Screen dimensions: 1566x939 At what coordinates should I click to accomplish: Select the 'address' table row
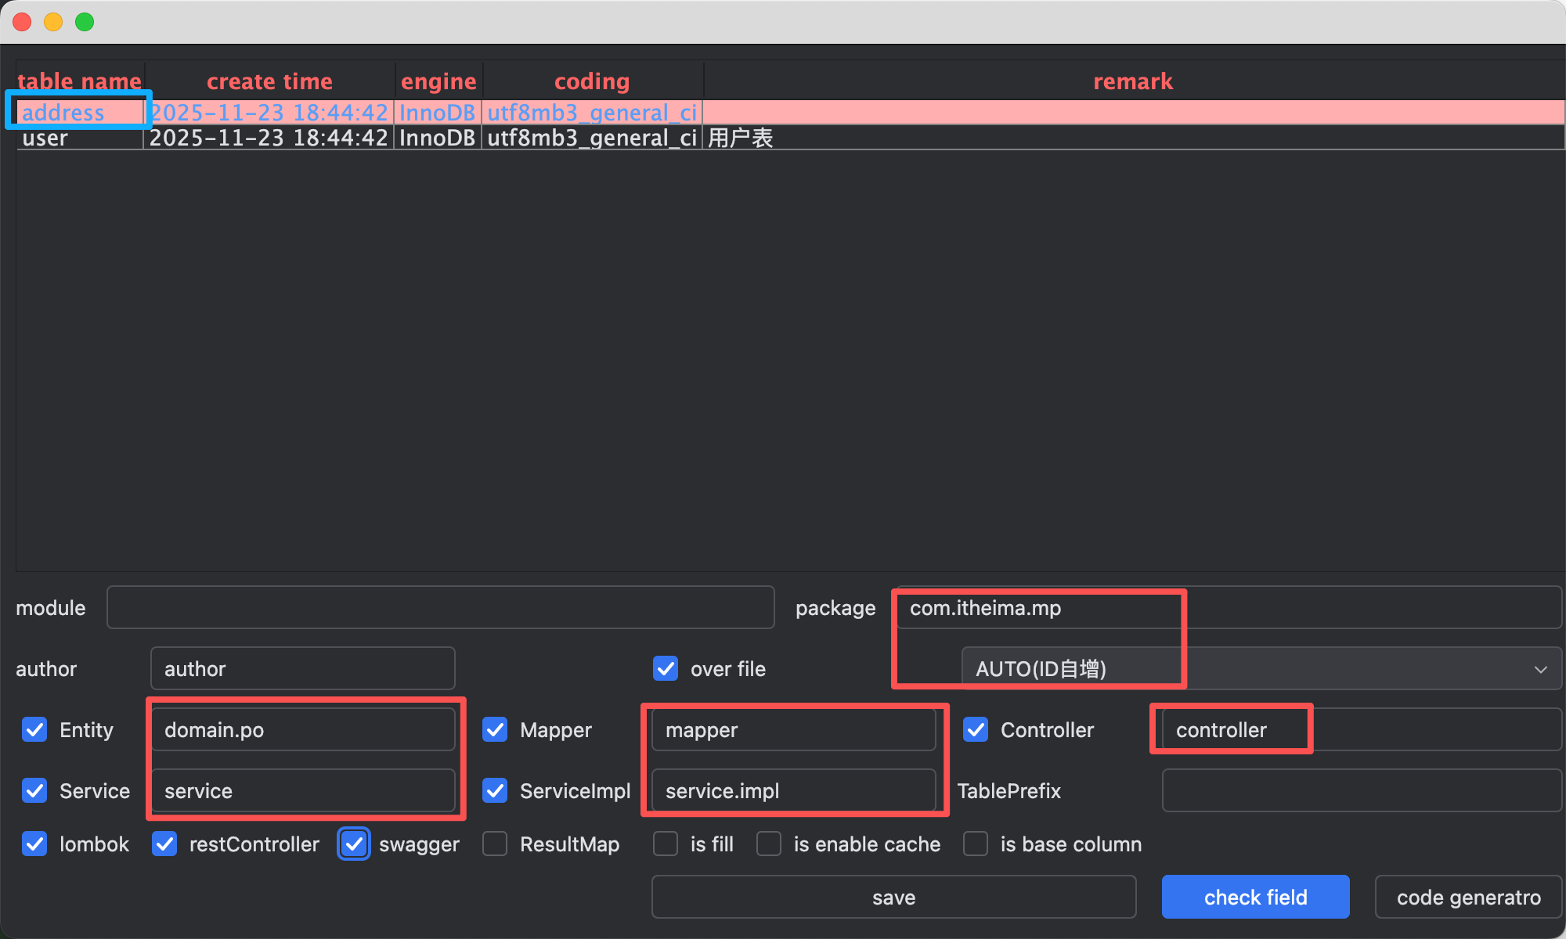click(x=63, y=113)
